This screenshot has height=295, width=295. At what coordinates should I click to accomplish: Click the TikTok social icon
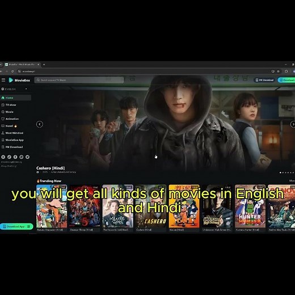click(9, 157)
